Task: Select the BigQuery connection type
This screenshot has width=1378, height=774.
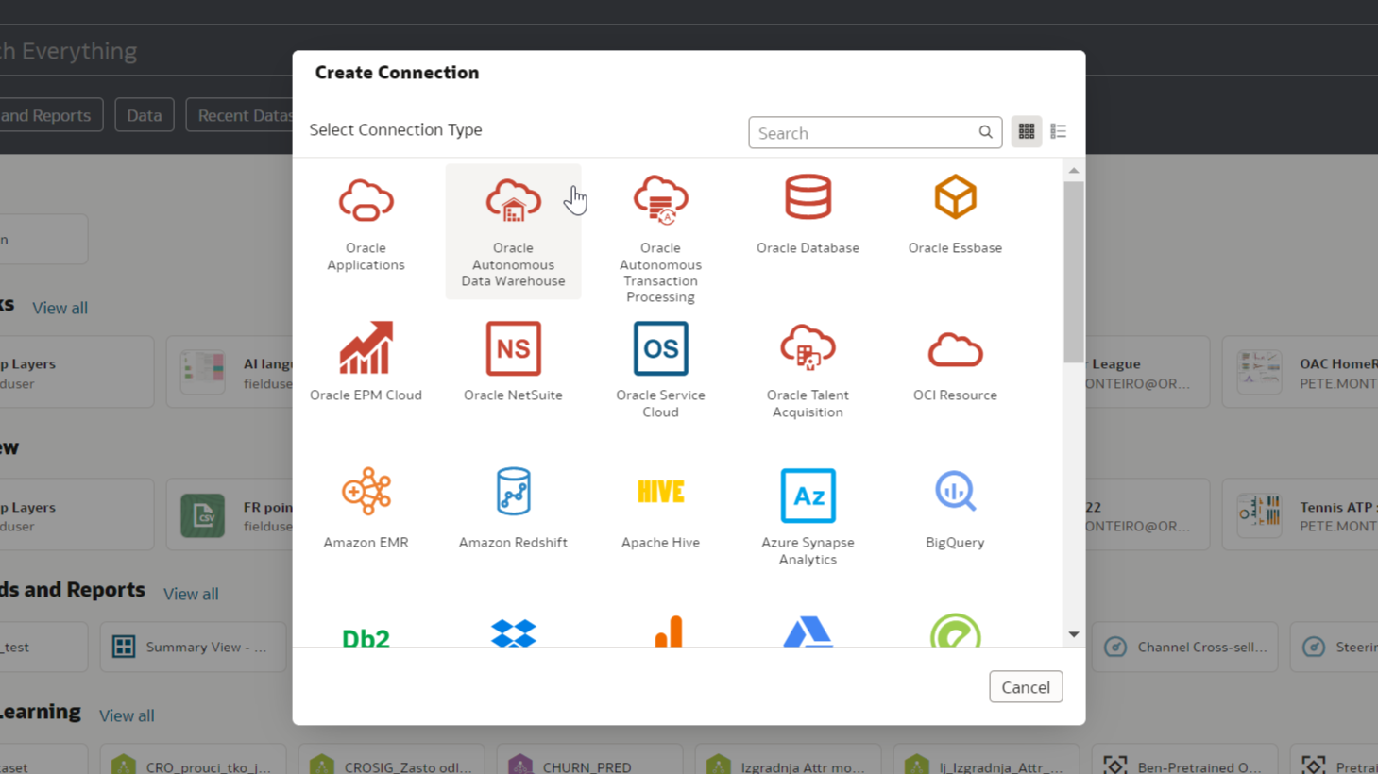Action: 955,510
